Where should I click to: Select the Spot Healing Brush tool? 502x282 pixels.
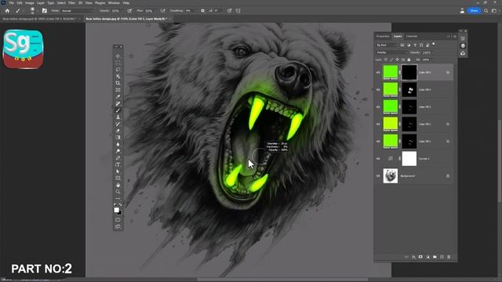118,103
